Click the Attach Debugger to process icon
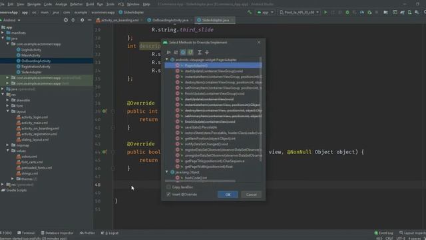The height and width of the screenshot is (240, 426). [x=369, y=12]
